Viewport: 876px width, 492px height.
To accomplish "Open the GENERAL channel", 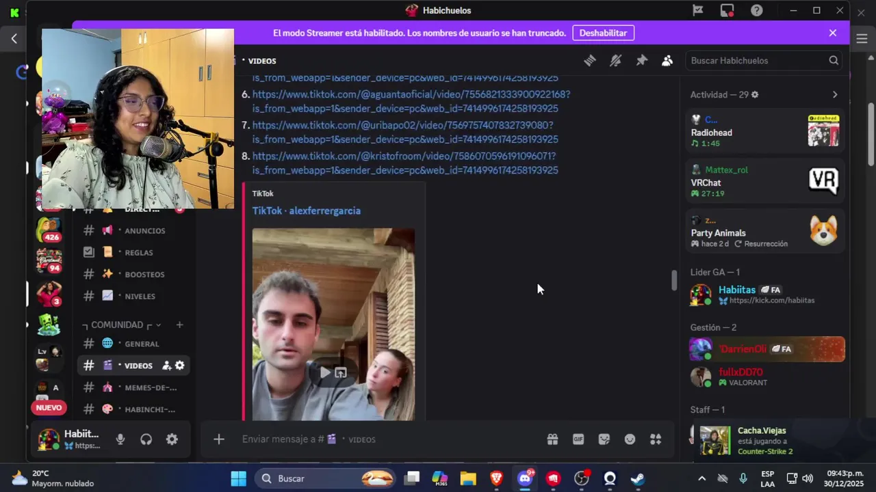I will point(133,344).
